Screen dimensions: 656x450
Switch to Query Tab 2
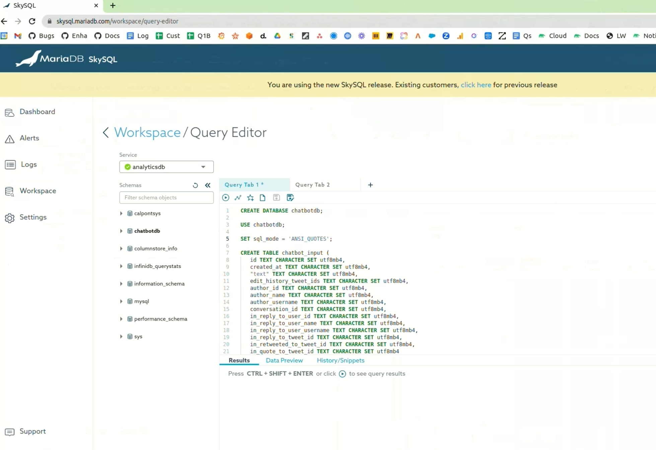click(312, 185)
